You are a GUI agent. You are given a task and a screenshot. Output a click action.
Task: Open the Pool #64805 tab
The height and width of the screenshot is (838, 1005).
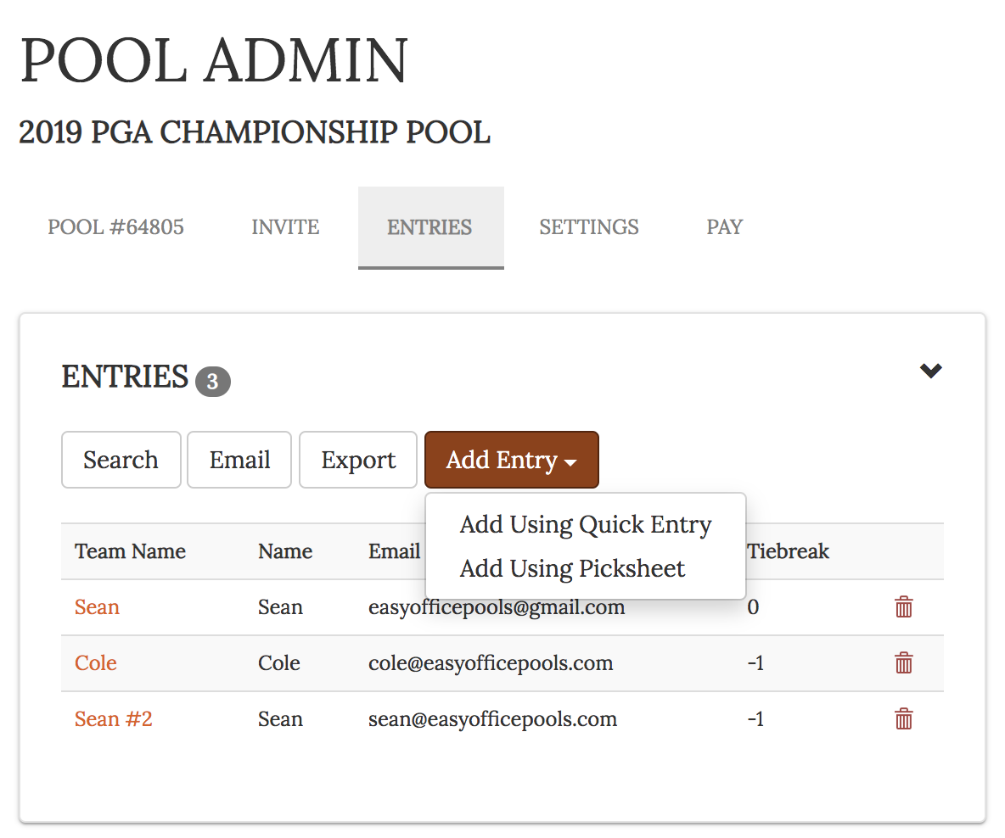tap(115, 227)
